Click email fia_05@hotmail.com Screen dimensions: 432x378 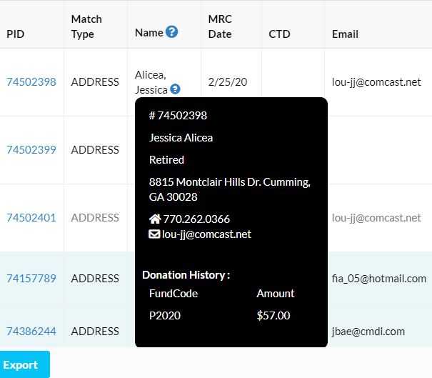point(379,279)
